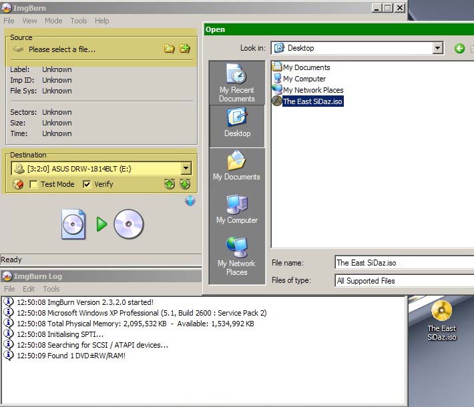
Task: Select My Computer in the file list
Action: tap(299, 79)
